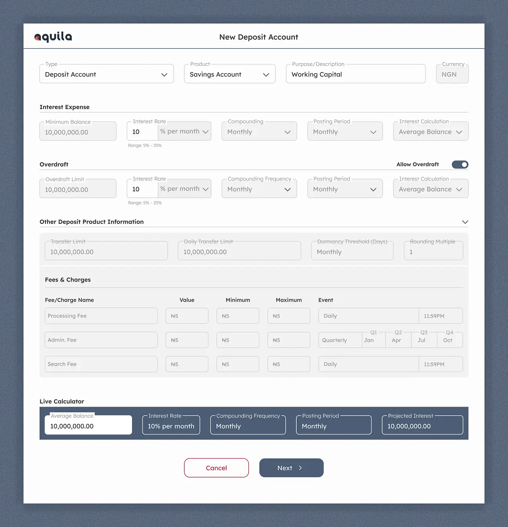Click the Projected Interest field
Screen dimensions: 508x527
[423, 425]
